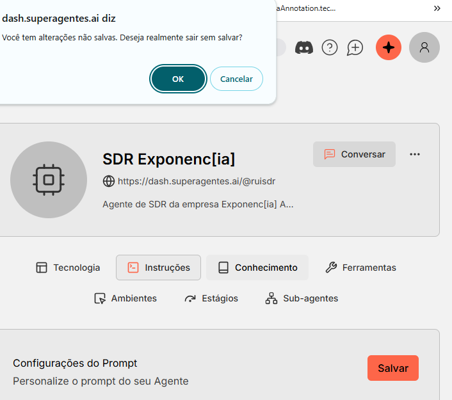This screenshot has height=400, width=452.
Task: Open the Ambientes tab
Action: coord(125,298)
